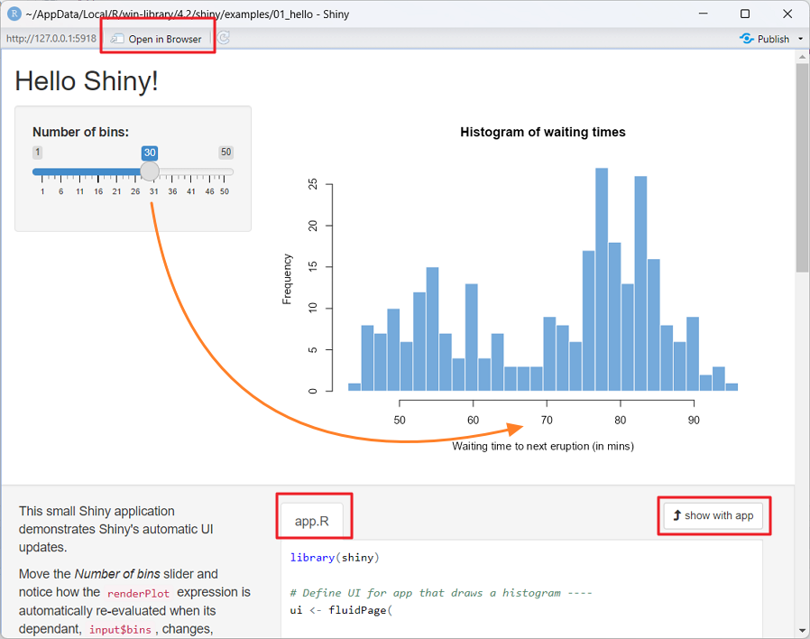This screenshot has height=639, width=810.
Task: Click the show with app button
Action: point(713,515)
